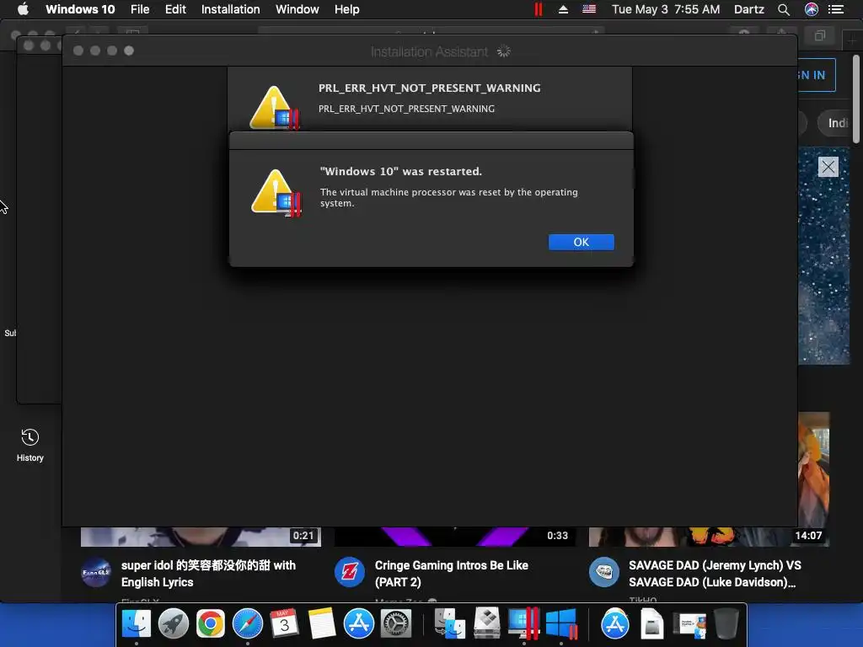Open Windows 10 application menu
Viewport: 863px width, 647px height.
[x=80, y=9]
